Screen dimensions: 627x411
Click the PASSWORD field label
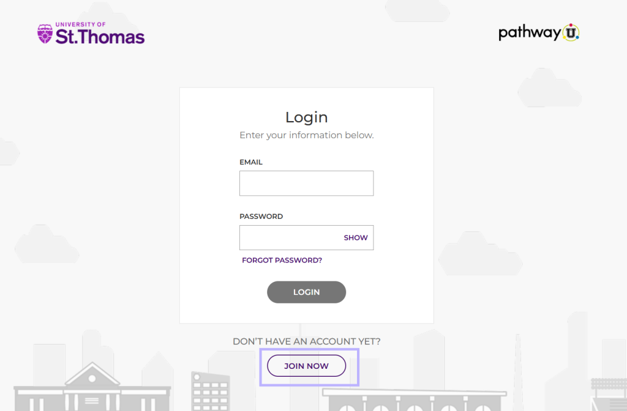click(261, 217)
